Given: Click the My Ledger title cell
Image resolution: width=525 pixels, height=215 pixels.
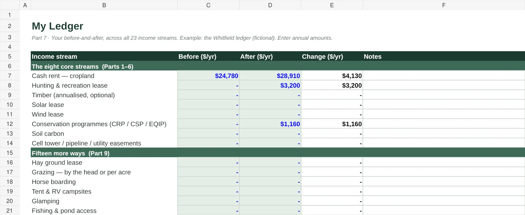Looking at the screenshot, I should pos(58,26).
